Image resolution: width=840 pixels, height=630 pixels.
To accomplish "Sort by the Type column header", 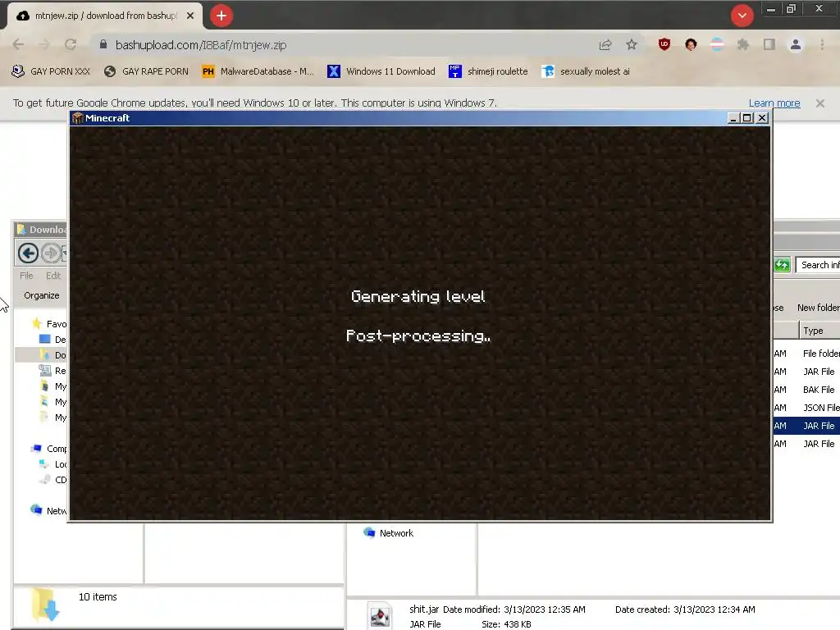I will click(x=819, y=331).
